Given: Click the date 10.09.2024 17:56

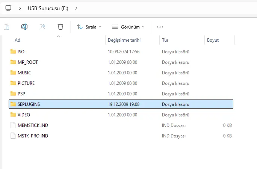Looking at the screenshot, I should [x=124, y=52].
